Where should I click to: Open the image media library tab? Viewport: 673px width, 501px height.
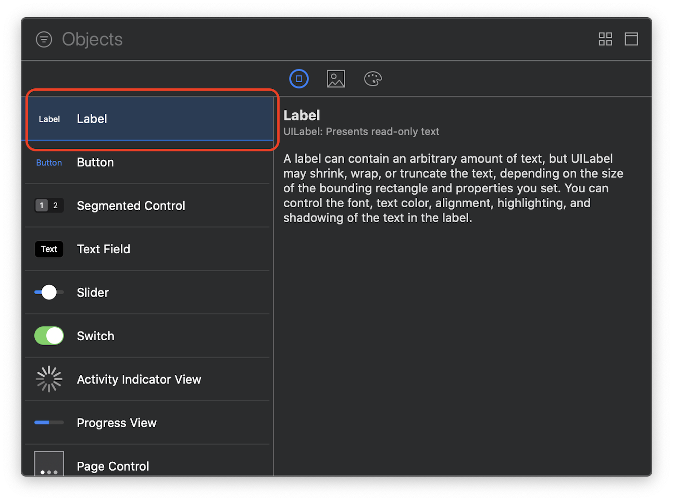[x=336, y=79]
